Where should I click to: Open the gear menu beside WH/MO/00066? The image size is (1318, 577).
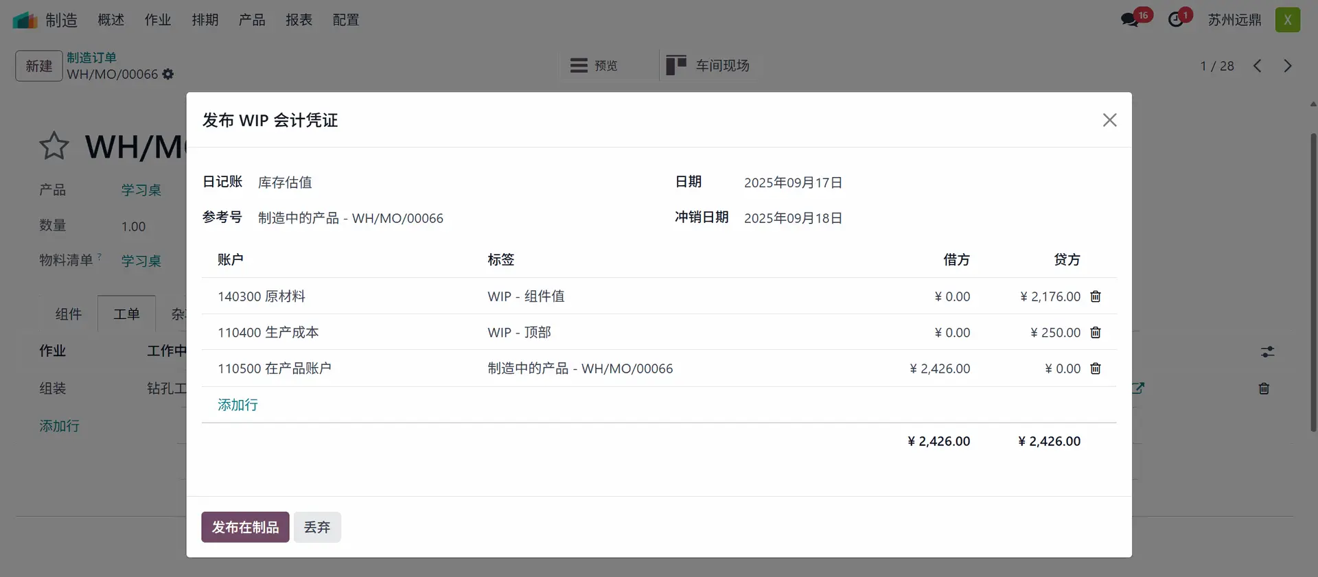[x=168, y=74]
